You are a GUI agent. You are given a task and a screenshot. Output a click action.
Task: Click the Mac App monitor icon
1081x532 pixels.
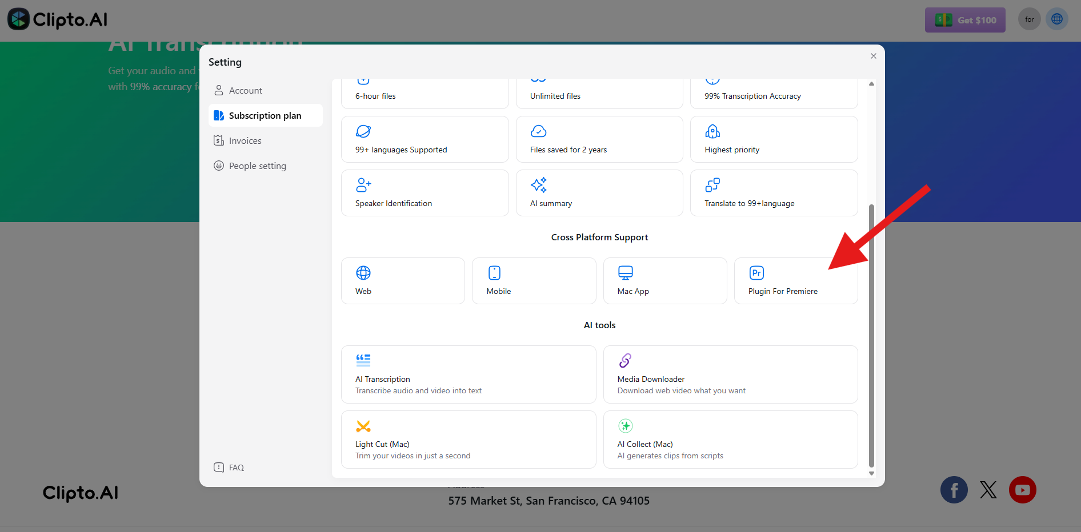[626, 273]
